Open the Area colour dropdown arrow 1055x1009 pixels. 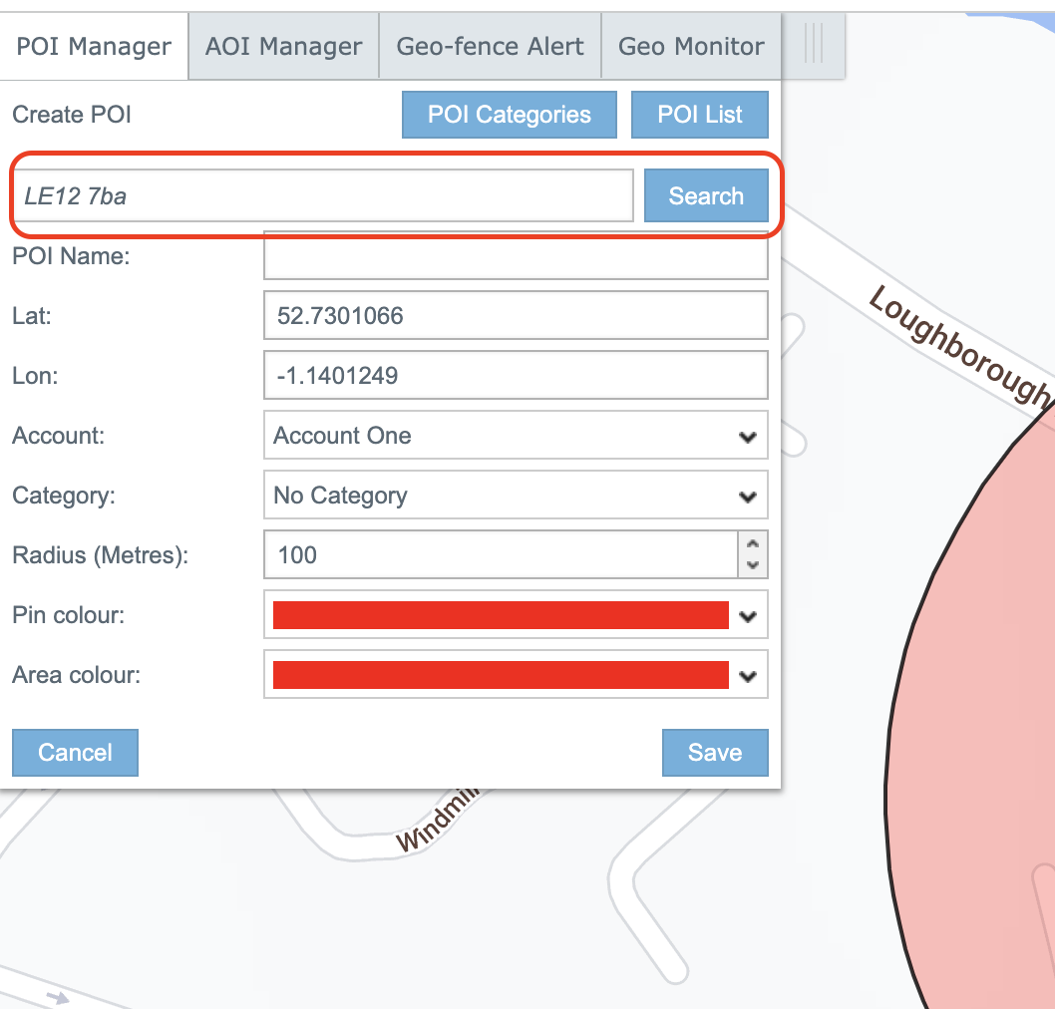point(748,676)
